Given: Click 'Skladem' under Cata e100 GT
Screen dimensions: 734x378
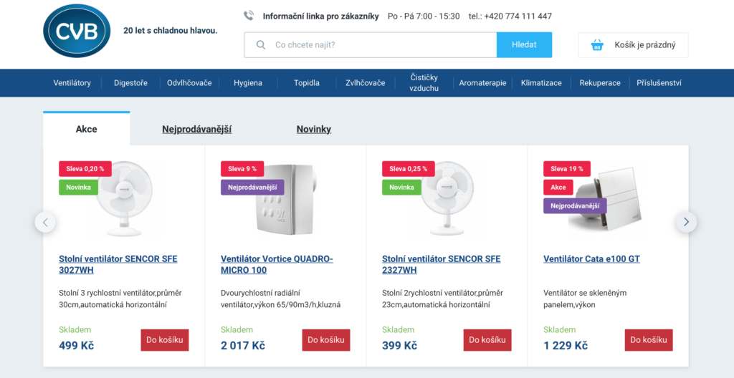Looking at the screenshot, I should click(x=559, y=330).
